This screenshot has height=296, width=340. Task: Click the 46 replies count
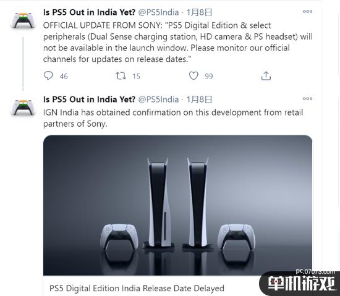(x=64, y=76)
